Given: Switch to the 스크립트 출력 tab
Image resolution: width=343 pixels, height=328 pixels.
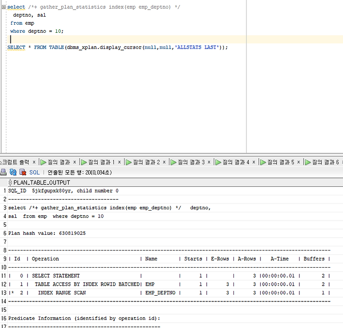Looking at the screenshot, I should pos(14,162).
